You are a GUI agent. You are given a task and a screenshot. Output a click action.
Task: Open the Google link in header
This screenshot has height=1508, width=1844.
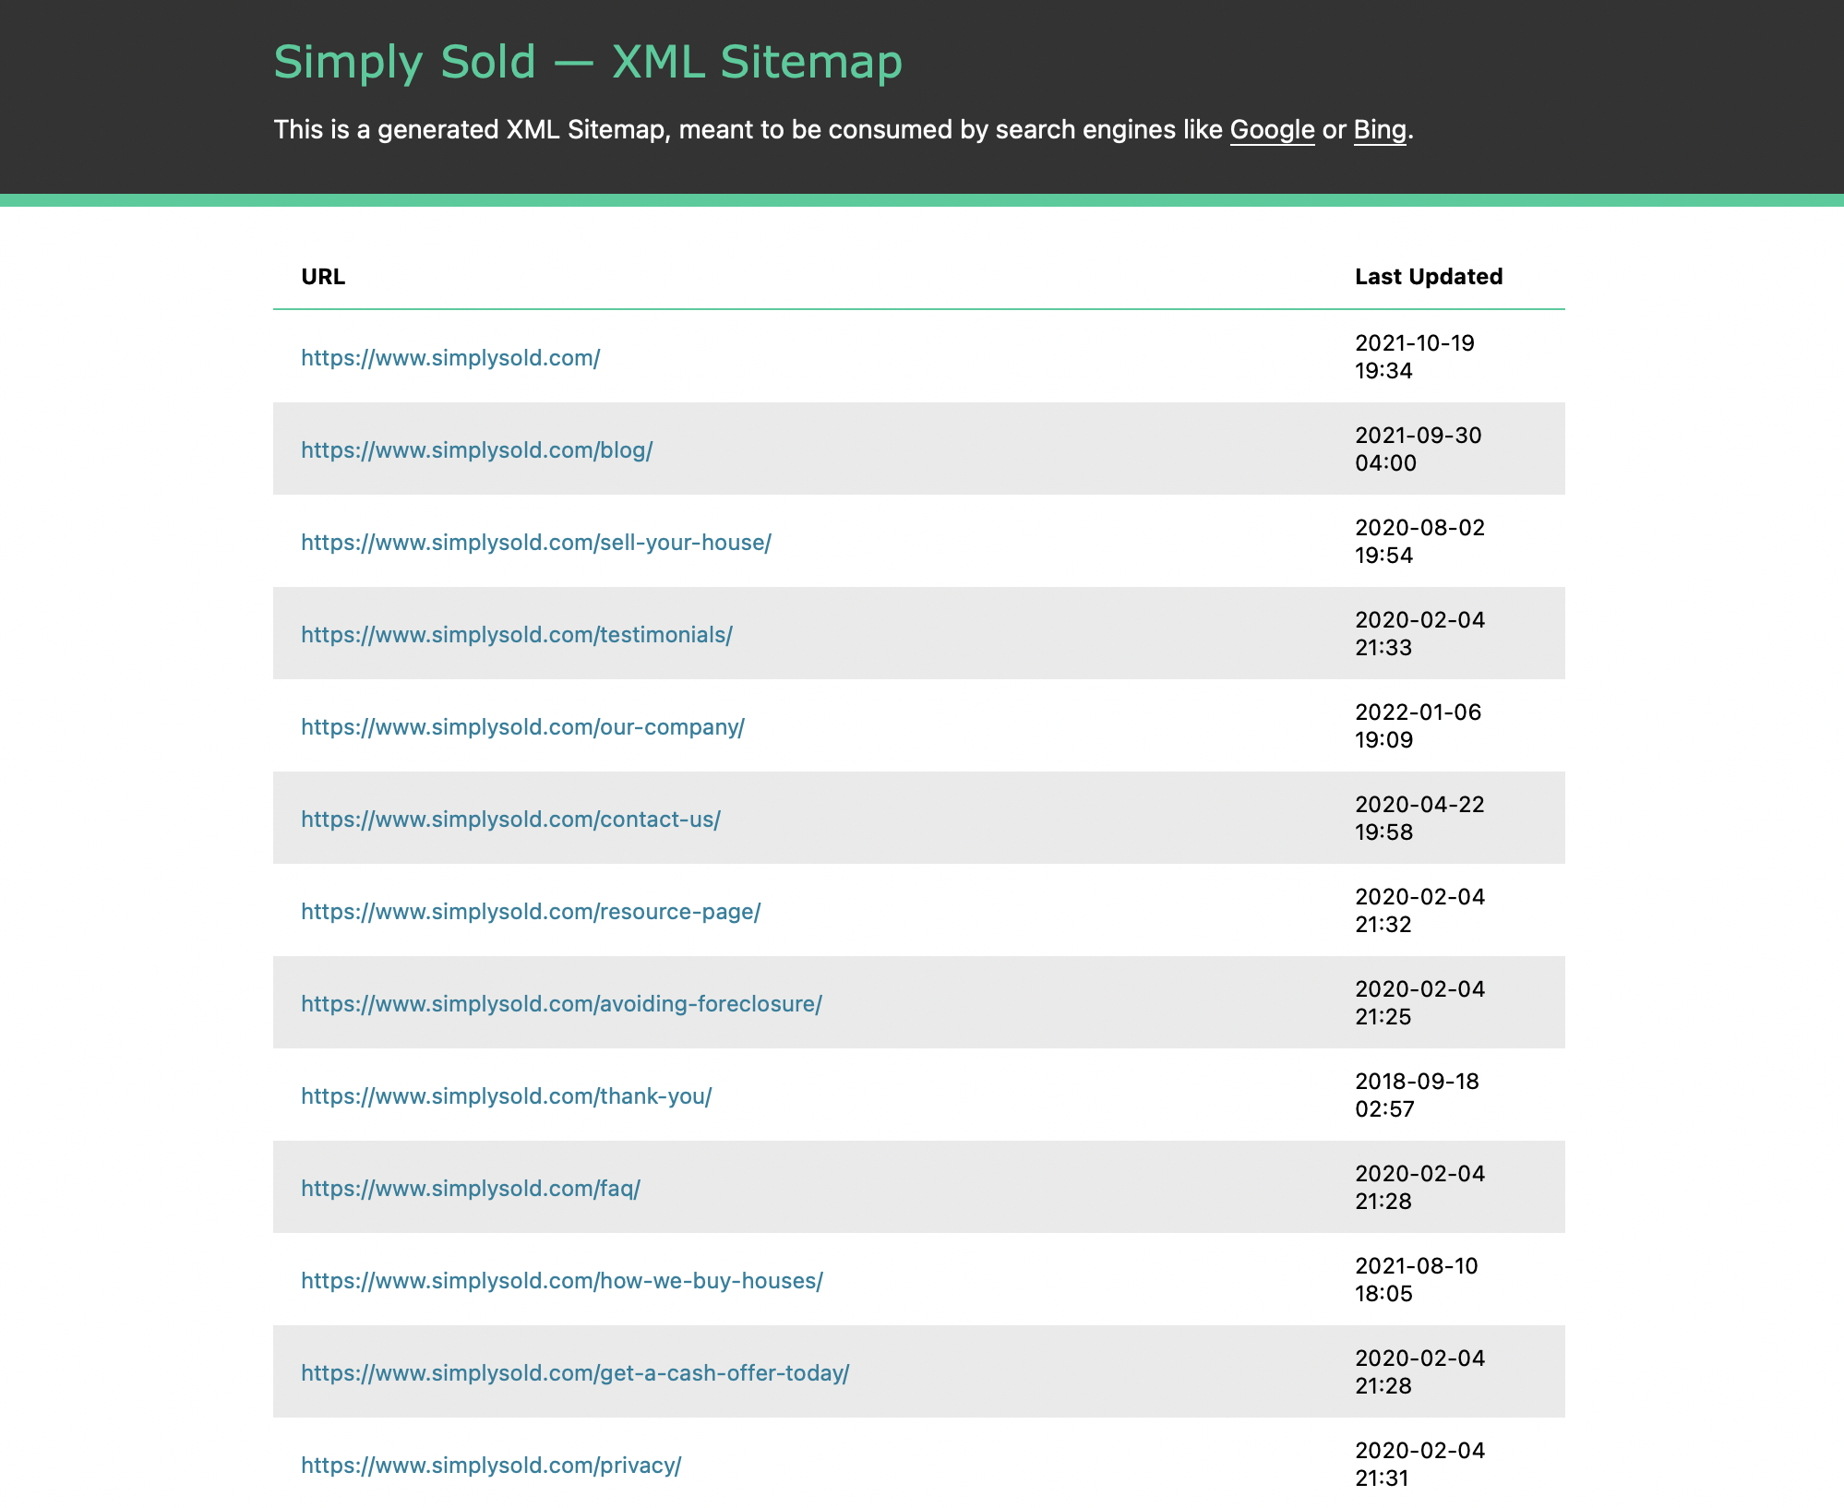click(x=1271, y=130)
